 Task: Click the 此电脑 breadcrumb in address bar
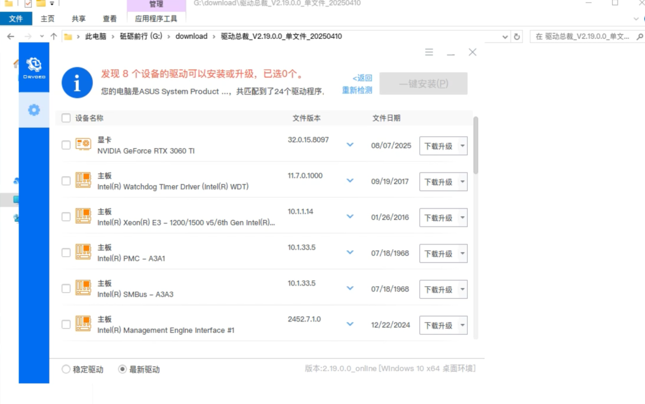pos(96,36)
